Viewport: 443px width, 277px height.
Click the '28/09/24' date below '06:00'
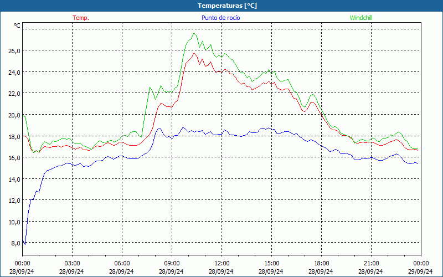121,271
